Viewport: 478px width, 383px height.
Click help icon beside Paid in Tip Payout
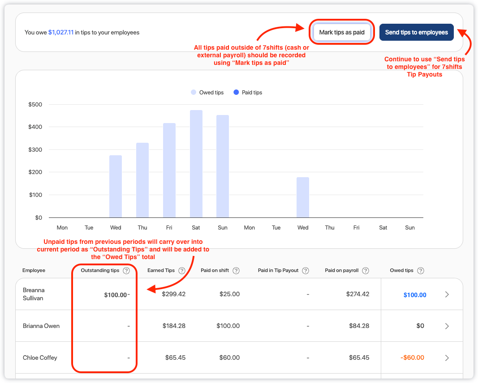tap(306, 271)
